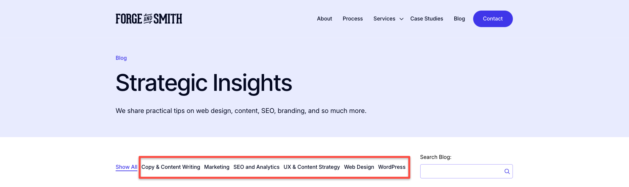Click the Blog breadcrumb link

tap(121, 58)
